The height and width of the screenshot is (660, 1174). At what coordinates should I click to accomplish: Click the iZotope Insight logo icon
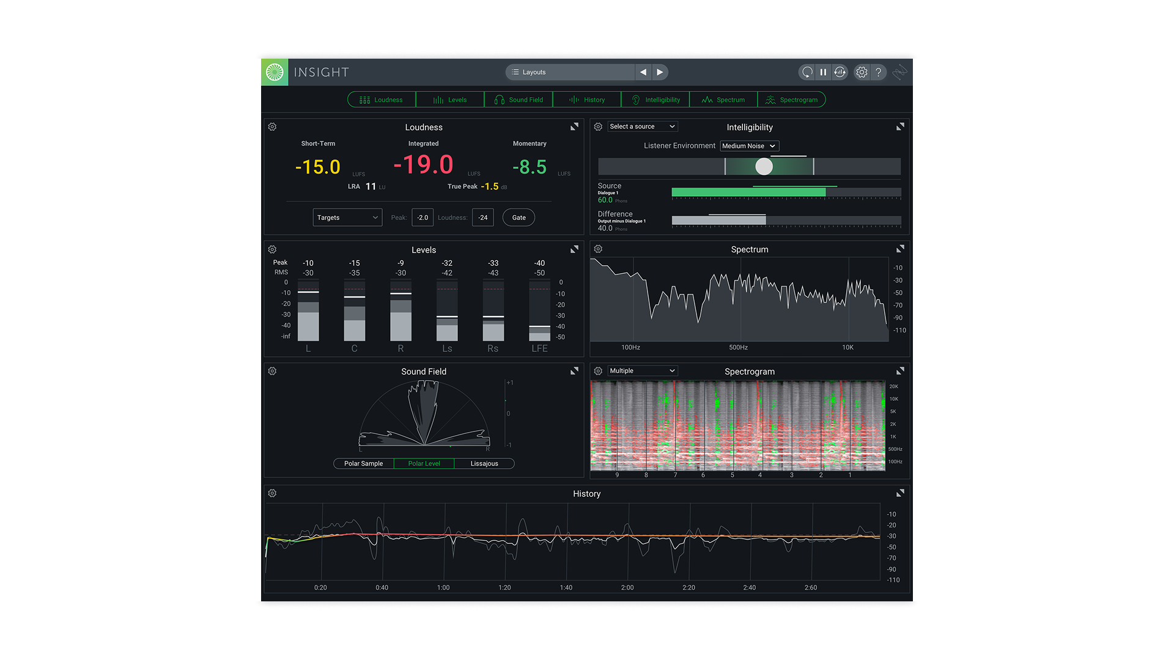[x=275, y=72]
